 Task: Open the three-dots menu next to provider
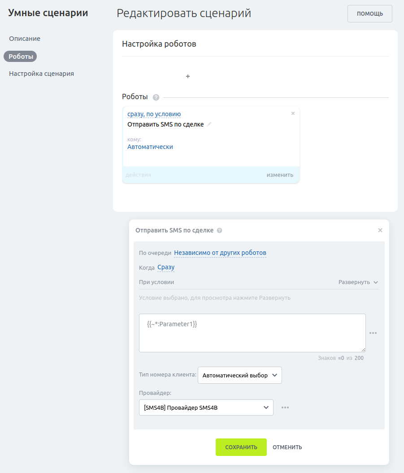(x=285, y=407)
